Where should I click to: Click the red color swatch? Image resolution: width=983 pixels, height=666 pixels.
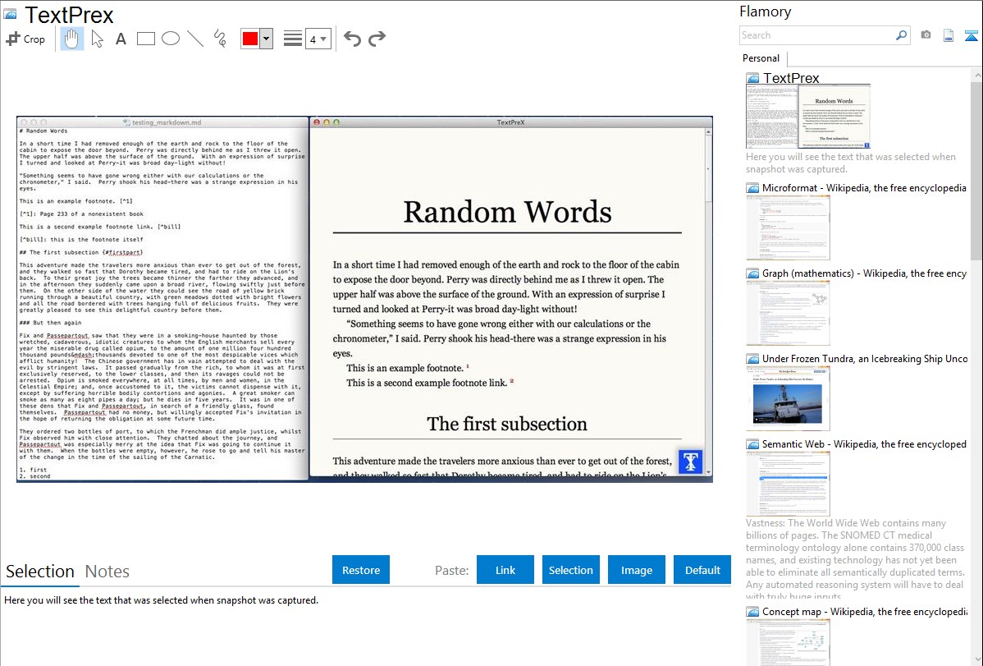250,39
